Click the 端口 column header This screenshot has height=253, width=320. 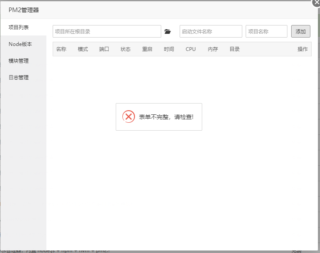click(104, 49)
